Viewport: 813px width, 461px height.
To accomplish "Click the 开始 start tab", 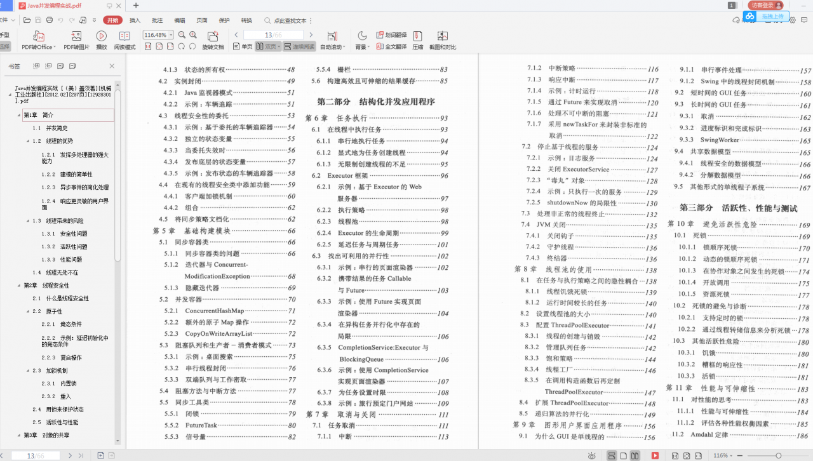I will [113, 20].
